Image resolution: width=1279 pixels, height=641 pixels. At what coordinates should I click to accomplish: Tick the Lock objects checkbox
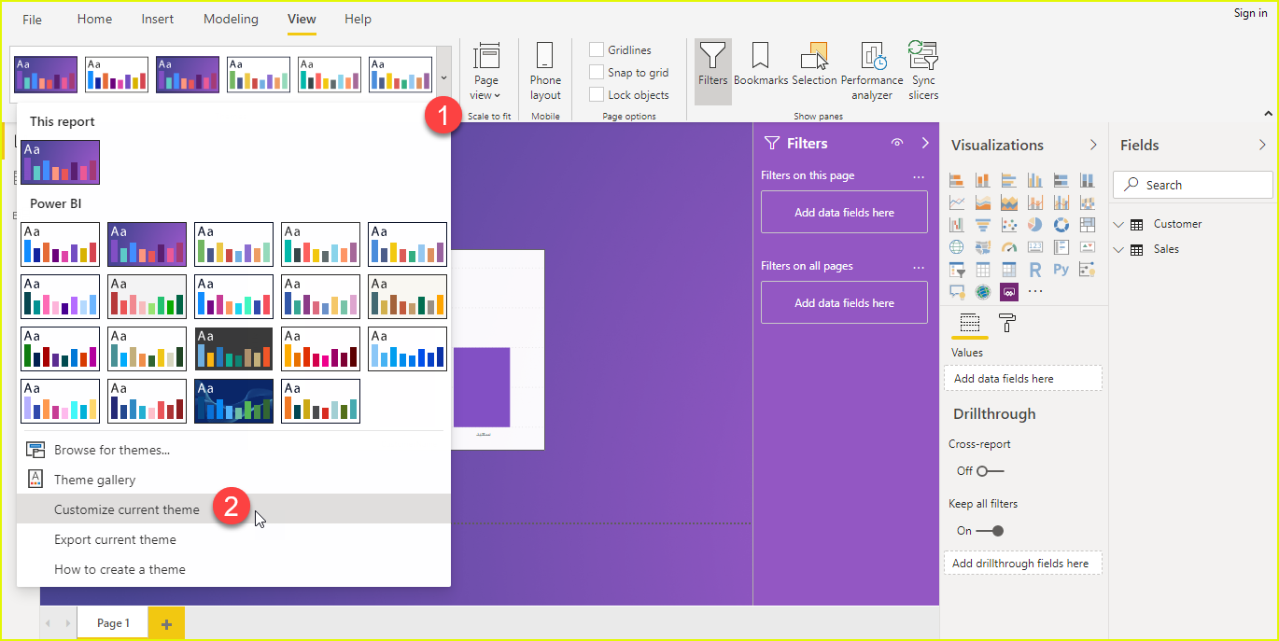(x=597, y=94)
